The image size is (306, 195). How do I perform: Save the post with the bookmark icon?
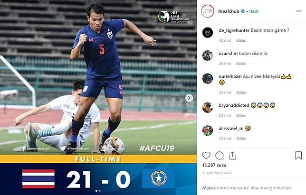[298, 156]
